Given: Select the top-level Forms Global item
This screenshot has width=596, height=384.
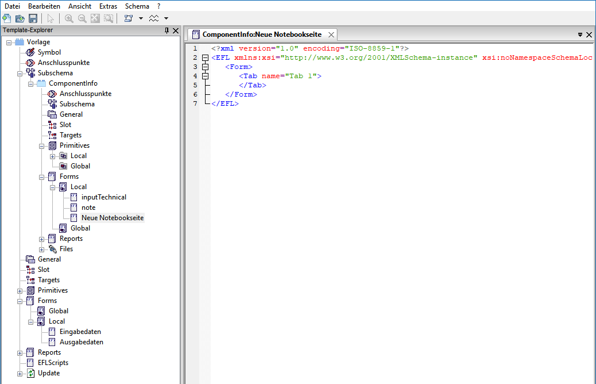Looking at the screenshot, I should tap(59, 311).
